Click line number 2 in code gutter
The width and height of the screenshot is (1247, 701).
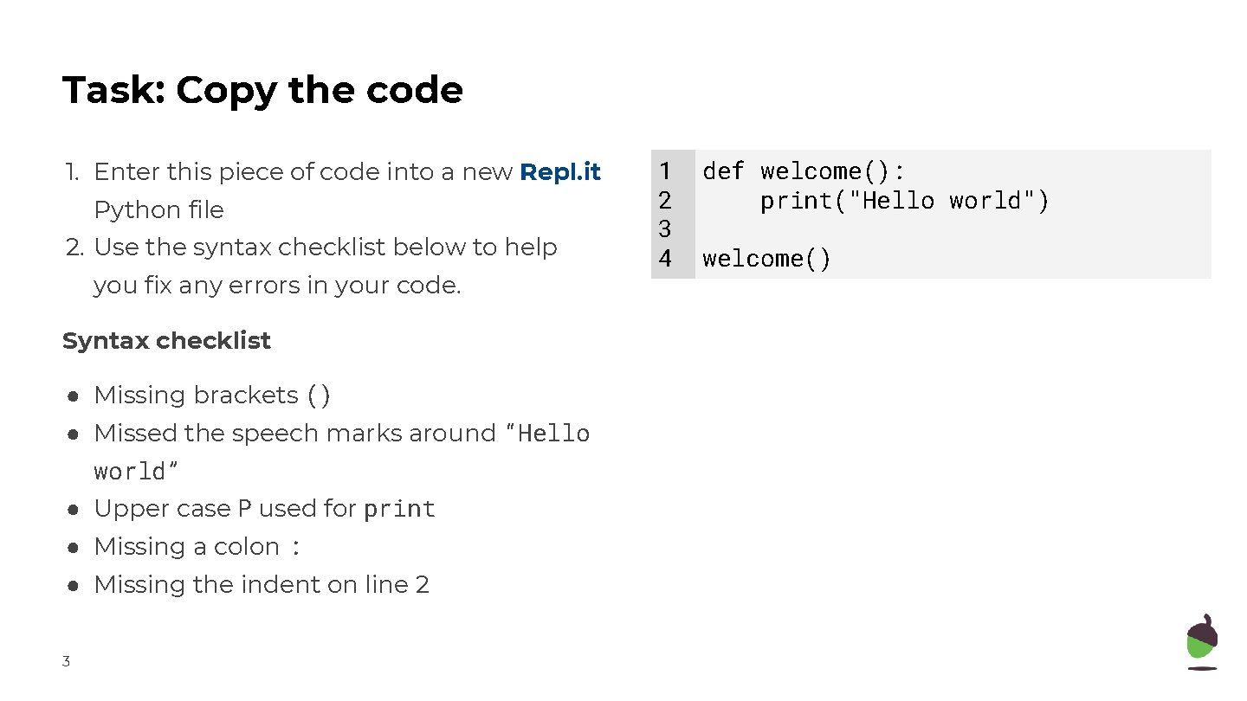coord(664,201)
